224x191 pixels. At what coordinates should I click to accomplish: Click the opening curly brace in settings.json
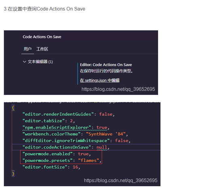(13, 108)
